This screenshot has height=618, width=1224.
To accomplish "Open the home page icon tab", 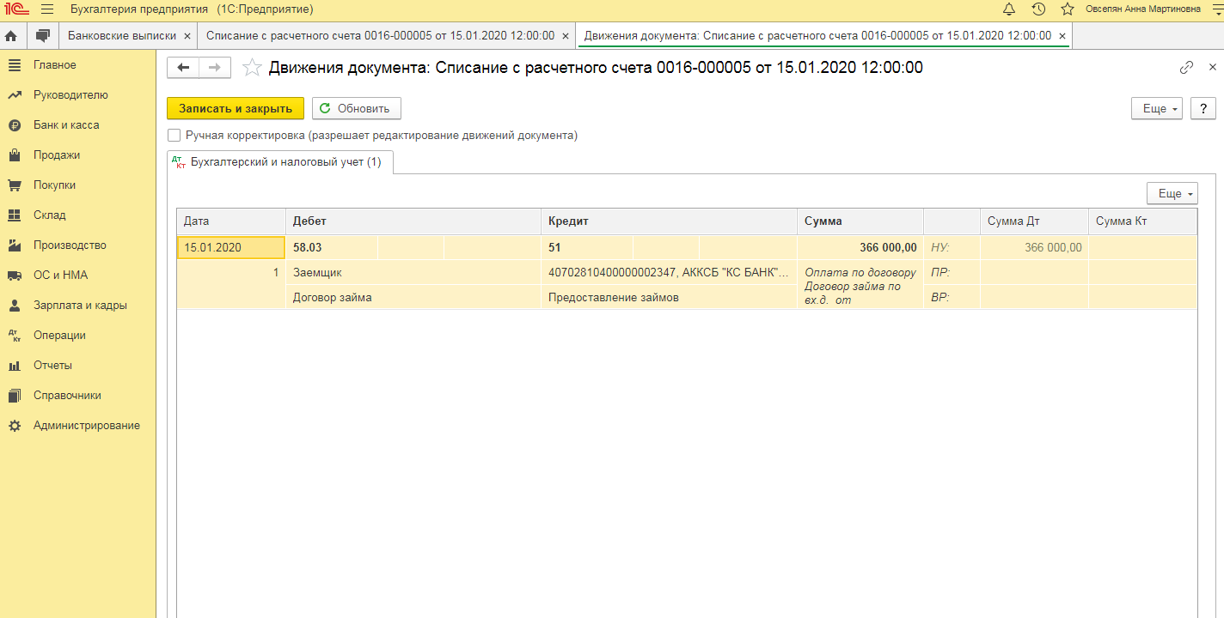I will 12,36.
